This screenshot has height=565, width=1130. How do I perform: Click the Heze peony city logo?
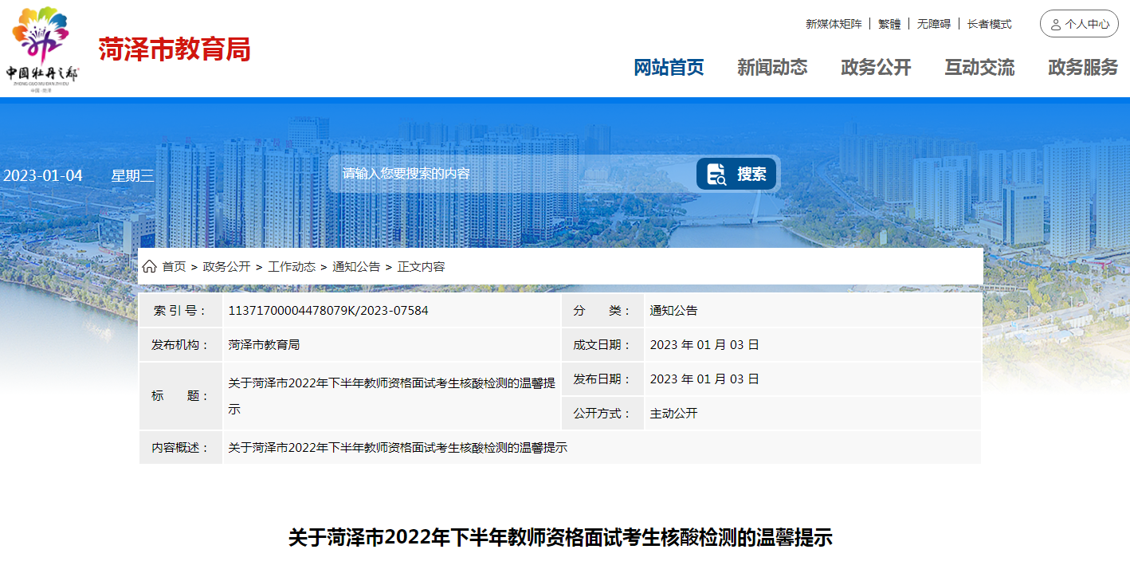[42, 48]
